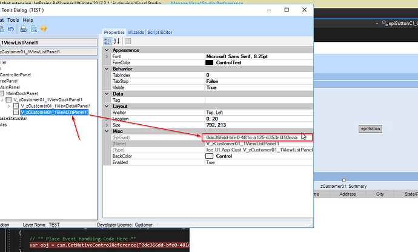Image resolution: width=418 pixels, height=252 pixels.
Task: Click the Font value Microsoft Sans Serif
Action: tap(237, 56)
